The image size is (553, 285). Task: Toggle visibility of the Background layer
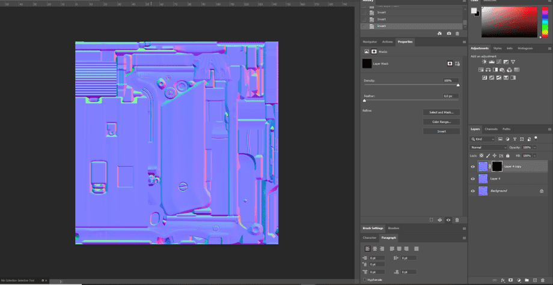coord(472,191)
